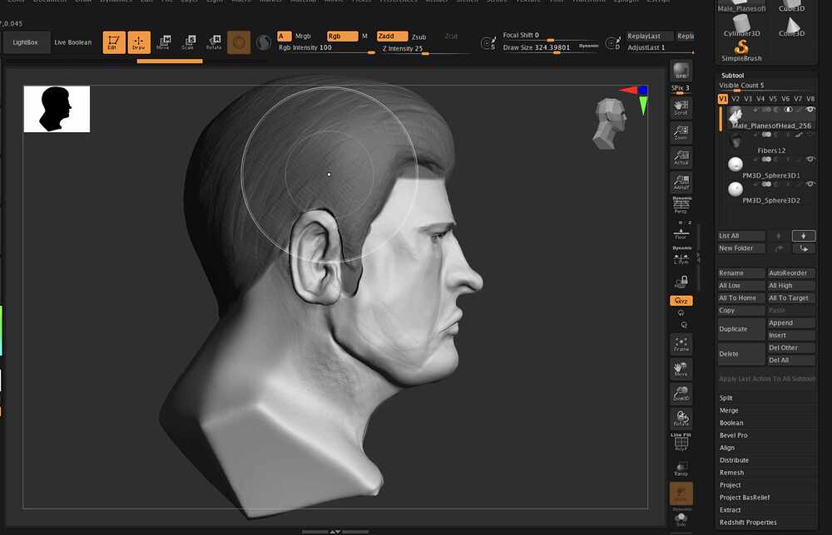
Task: Click the Duplicate subtool button
Action: click(740, 329)
